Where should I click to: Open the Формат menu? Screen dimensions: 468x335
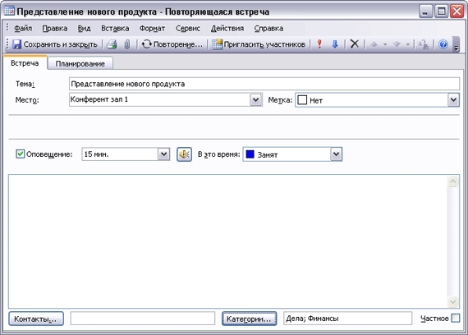(x=152, y=29)
